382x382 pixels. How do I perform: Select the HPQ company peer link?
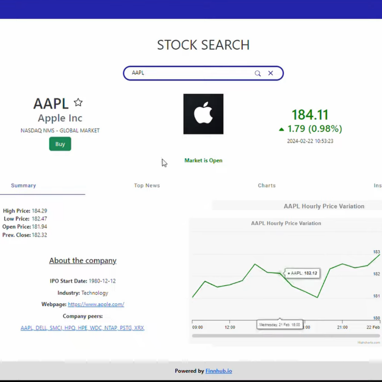coord(70,328)
